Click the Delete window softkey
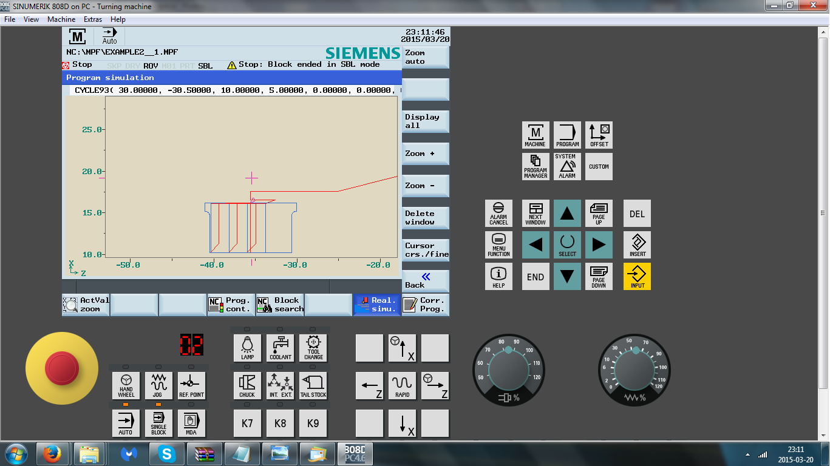Viewport: 830px width, 466px height. pos(426,218)
